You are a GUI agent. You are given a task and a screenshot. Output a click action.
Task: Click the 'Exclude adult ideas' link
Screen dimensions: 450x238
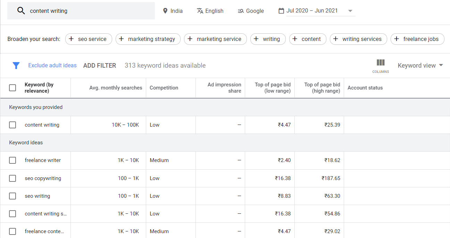click(52, 66)
